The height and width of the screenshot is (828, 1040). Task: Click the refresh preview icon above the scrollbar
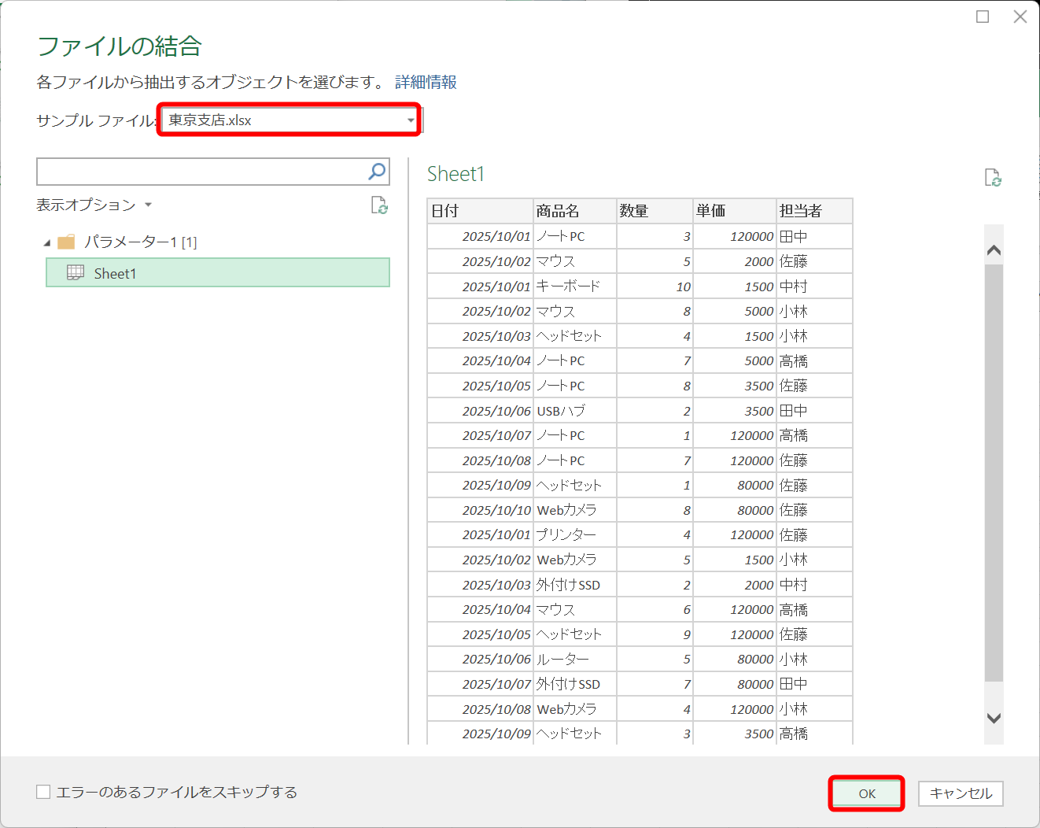tap(993, 178)
